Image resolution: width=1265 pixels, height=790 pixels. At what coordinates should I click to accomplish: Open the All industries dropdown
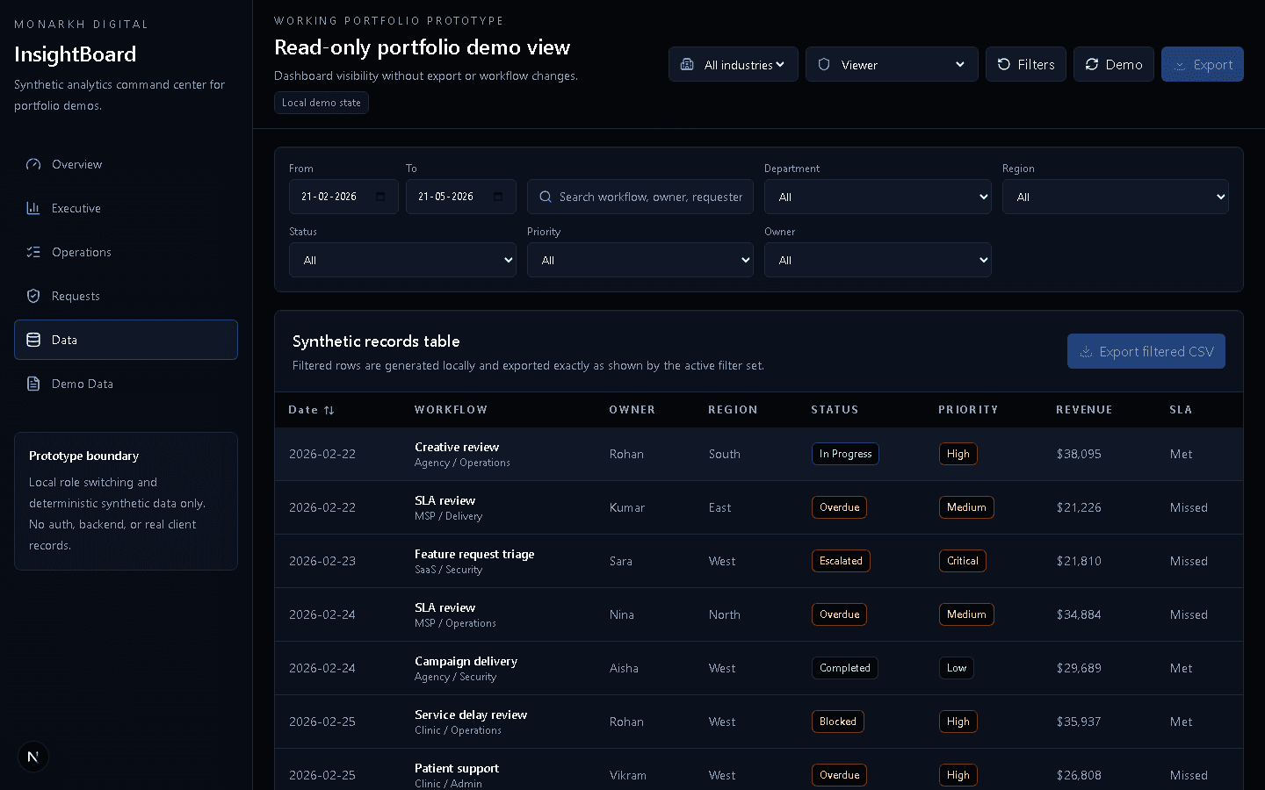coord(734,64)
